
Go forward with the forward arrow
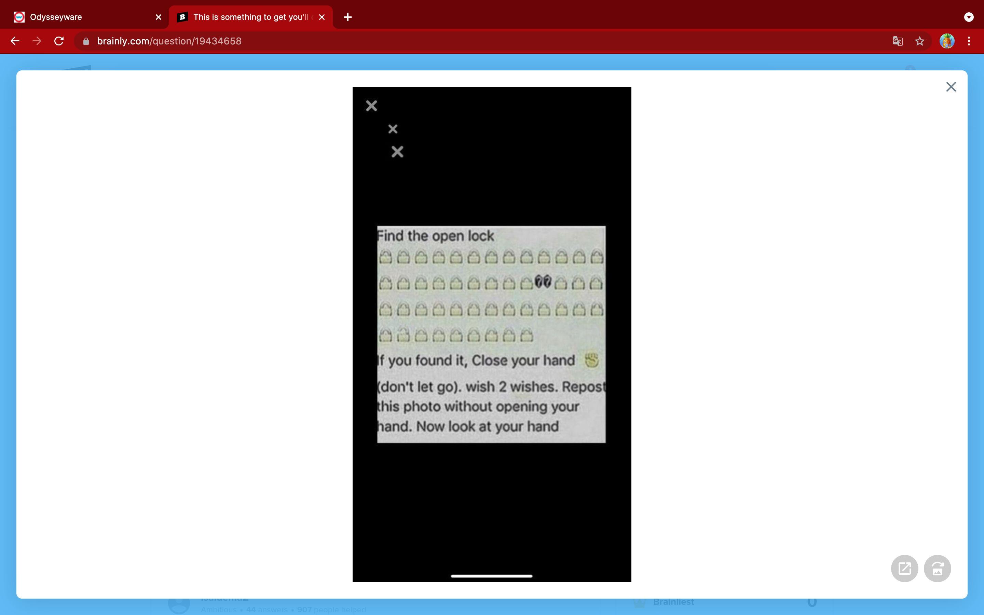37,41
